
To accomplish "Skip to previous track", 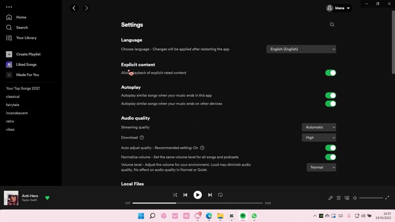I will [x=185, y=195].
